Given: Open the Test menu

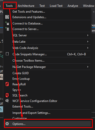Looking at the screenshot, I should (x=42, y=6).
